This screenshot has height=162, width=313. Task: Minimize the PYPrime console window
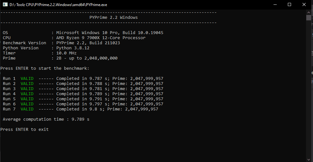tap(275, 5)
